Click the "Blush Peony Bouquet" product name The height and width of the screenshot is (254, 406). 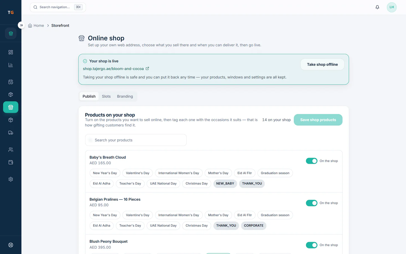coord(109,241)
